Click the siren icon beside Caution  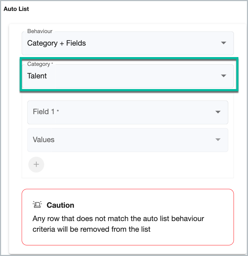click(37, 205)
